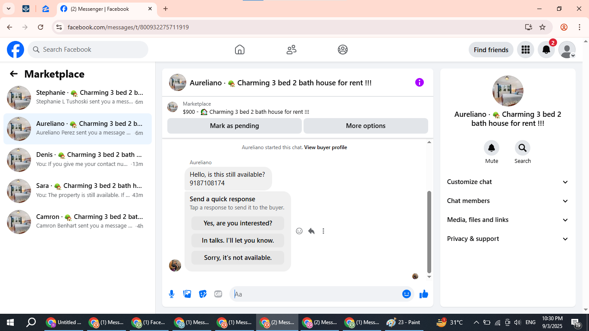This screenshot has height=331, width=589.
Task: Click Mark as pending
Action: (235, 126)
